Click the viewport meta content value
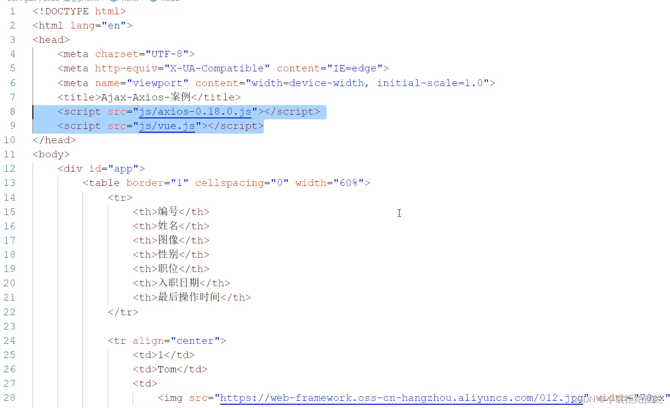Screen dimensions: 670x408 [367, 83]
